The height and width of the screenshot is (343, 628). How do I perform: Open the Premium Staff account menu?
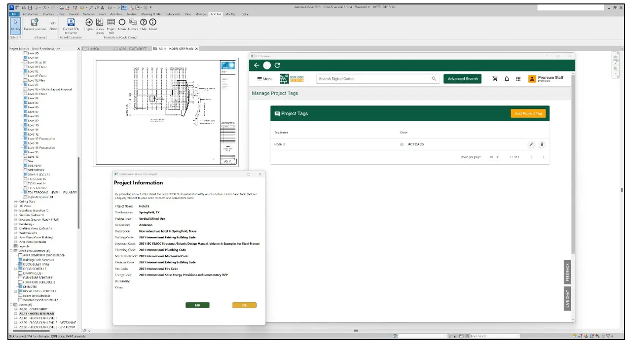pos(546,79)
